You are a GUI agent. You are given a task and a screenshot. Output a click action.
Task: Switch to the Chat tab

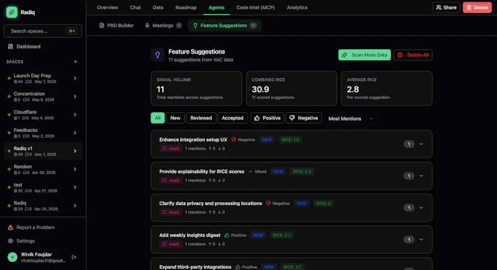[x=135, y=7]
